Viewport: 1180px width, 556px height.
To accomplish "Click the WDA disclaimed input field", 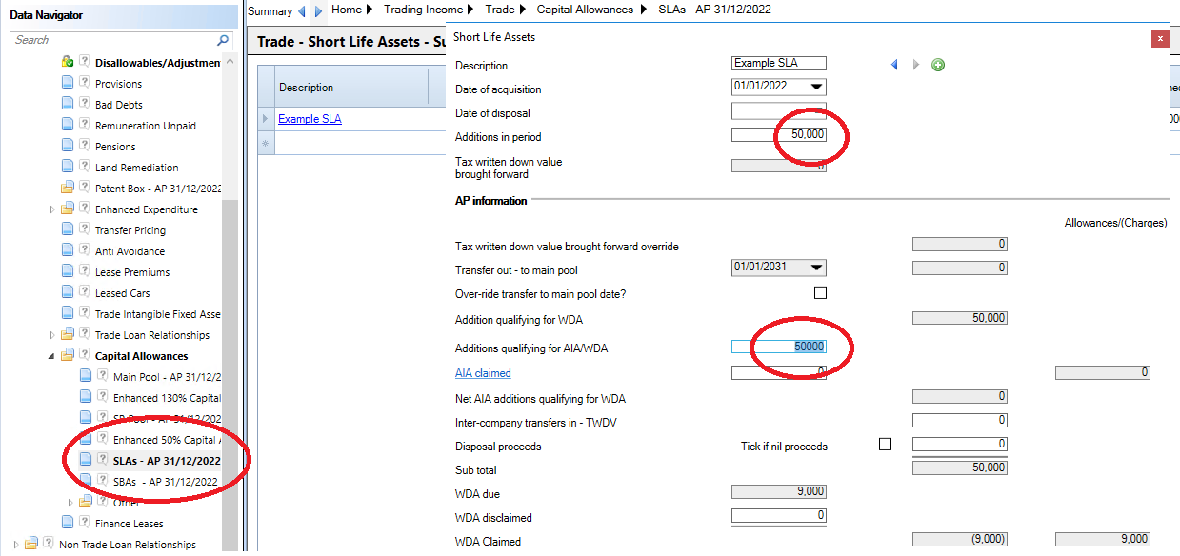I will 779,516.
